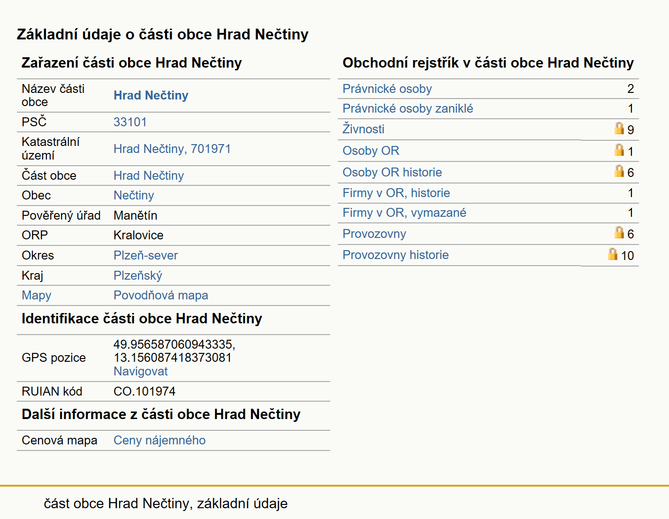Open the Živnosti link
The image size is (669, 519).
click(363, 129)
